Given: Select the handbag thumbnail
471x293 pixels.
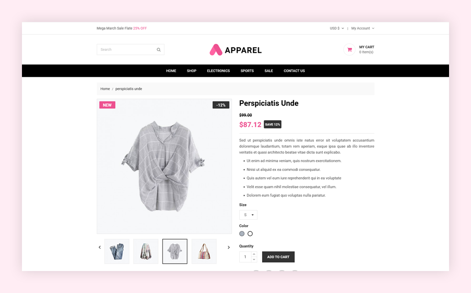Looking at the screenshot, I should (204, 251).
